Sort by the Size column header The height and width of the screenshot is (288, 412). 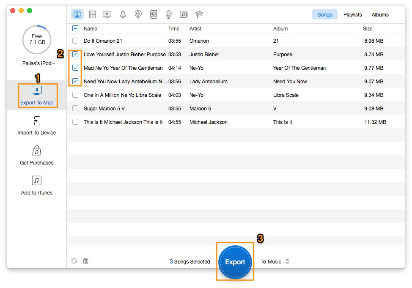(x=368, y=29)
